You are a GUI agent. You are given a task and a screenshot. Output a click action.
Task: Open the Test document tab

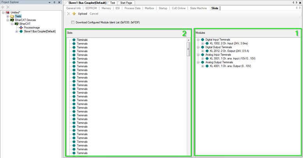(x=113, y=3)
